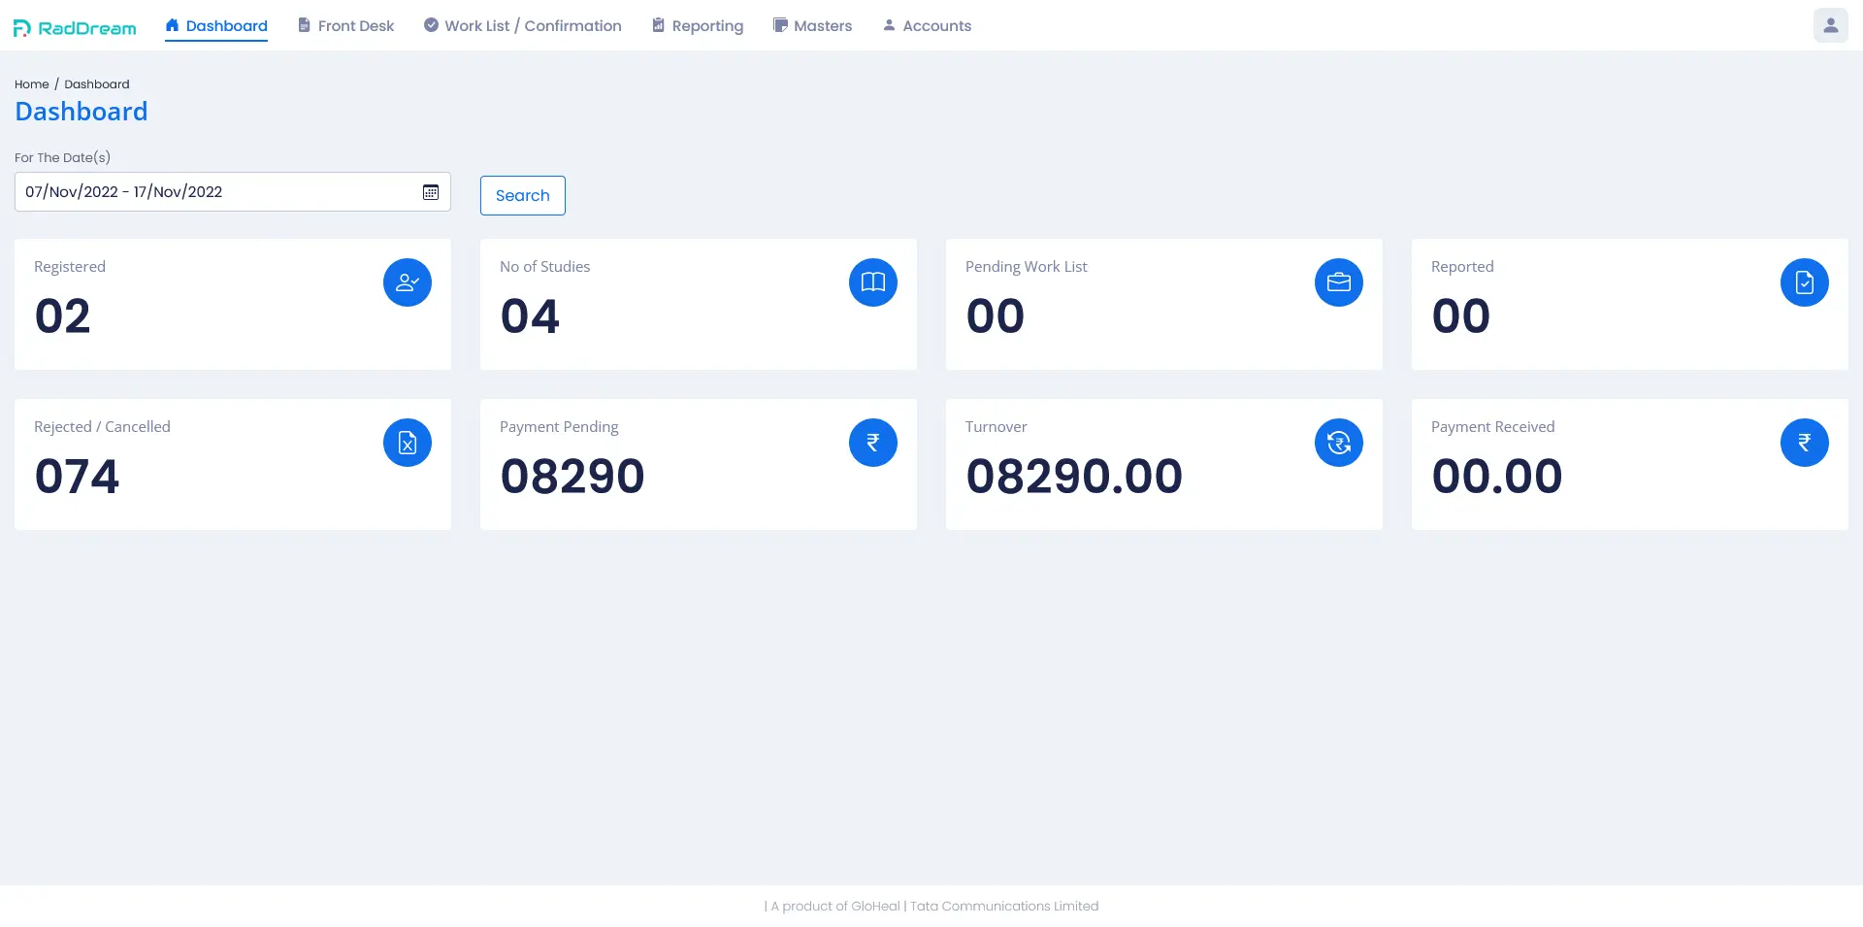
Task: Expand the Accounts menu
Action: tap(927, 26)
